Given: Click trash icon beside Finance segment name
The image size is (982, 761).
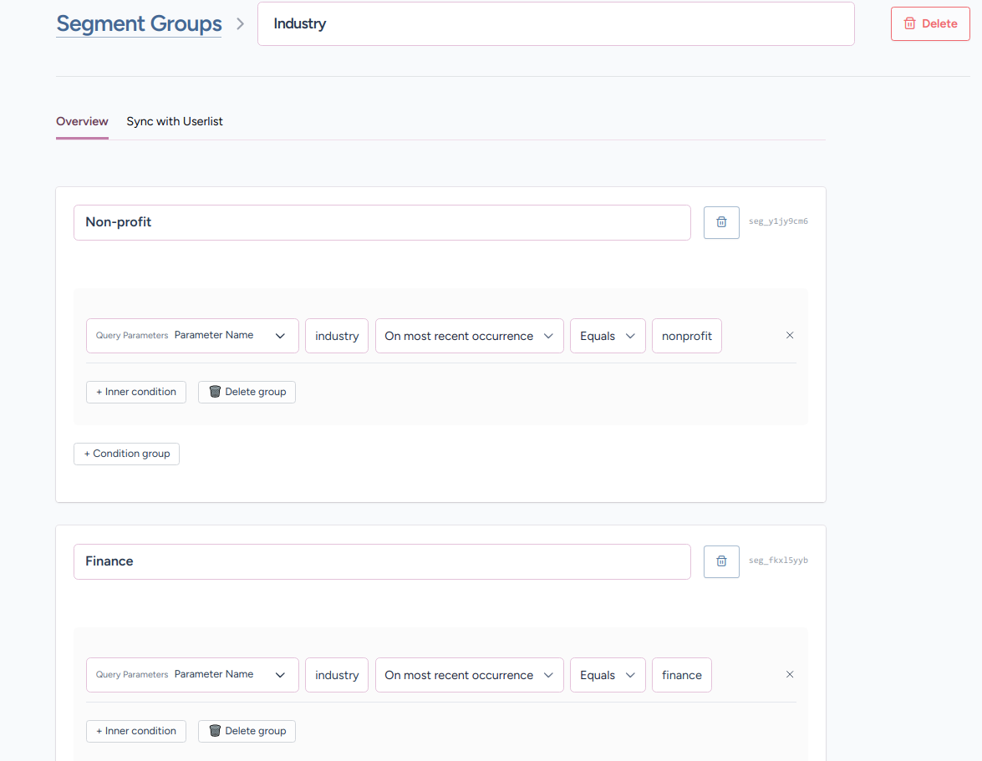Looking at the screenshot, I should 721,561.
